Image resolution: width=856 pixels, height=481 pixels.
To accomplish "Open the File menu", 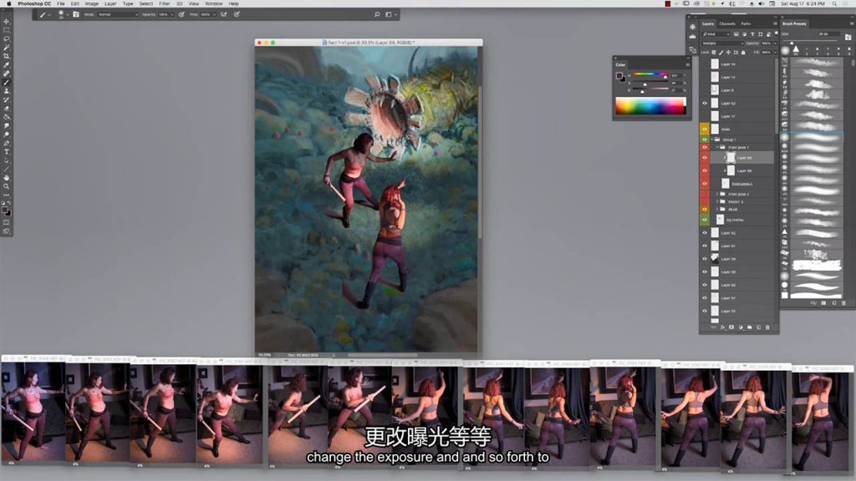I will click(x=61, y=3).
